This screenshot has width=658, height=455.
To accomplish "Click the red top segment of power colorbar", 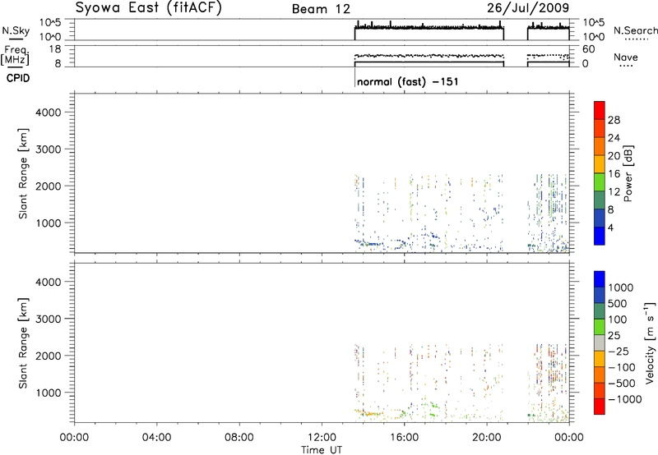I will [x=600, y=110].
